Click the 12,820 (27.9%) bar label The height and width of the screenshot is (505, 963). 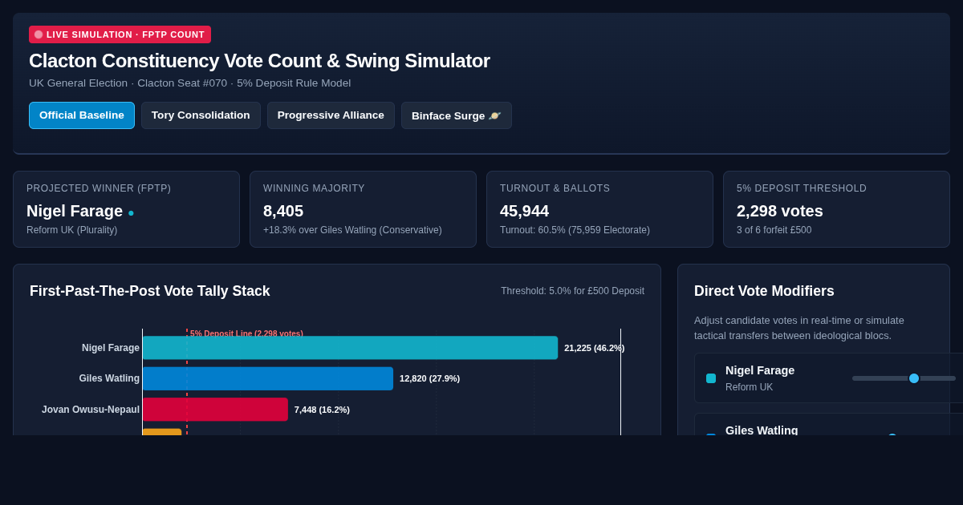[x=430, y=378]
